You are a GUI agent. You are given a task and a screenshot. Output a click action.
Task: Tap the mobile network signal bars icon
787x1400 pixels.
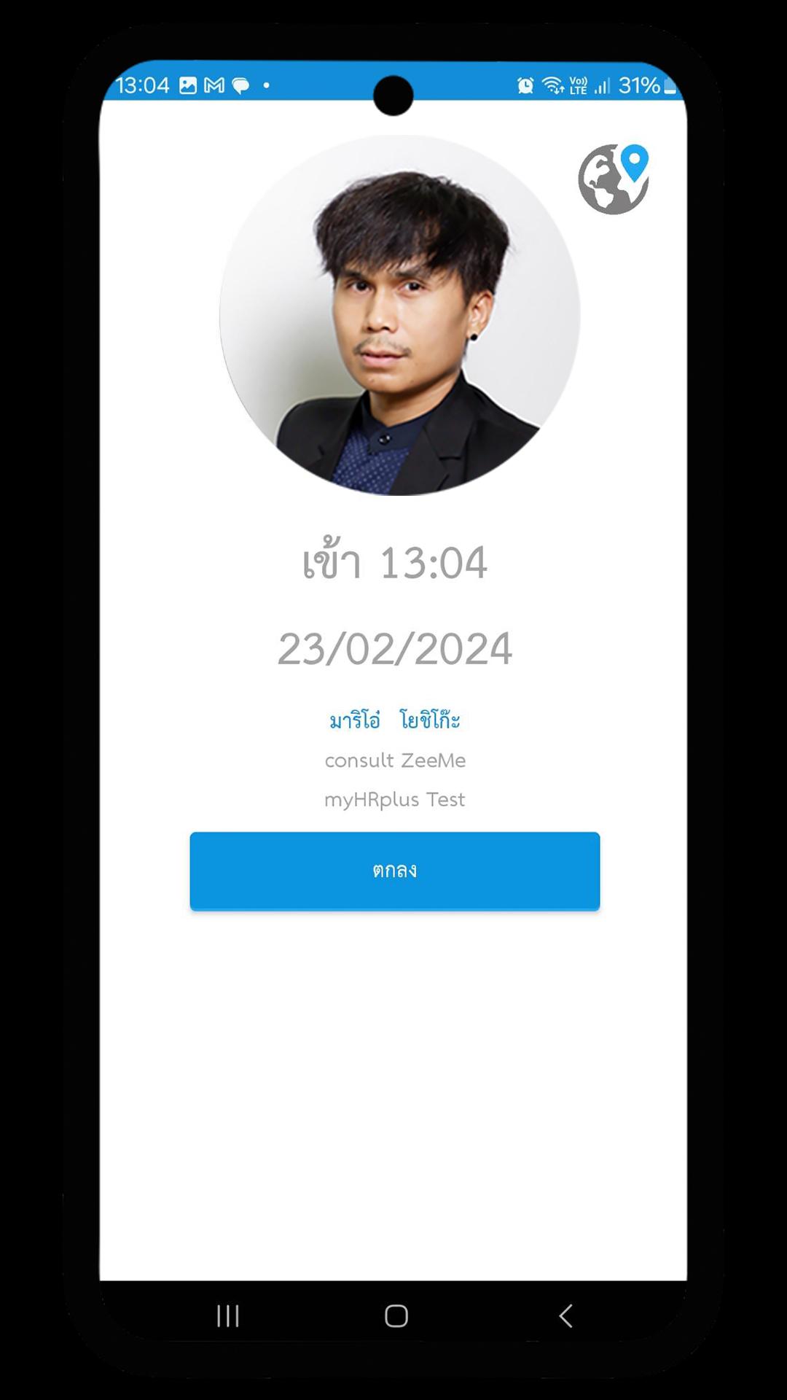pos(602,86)
